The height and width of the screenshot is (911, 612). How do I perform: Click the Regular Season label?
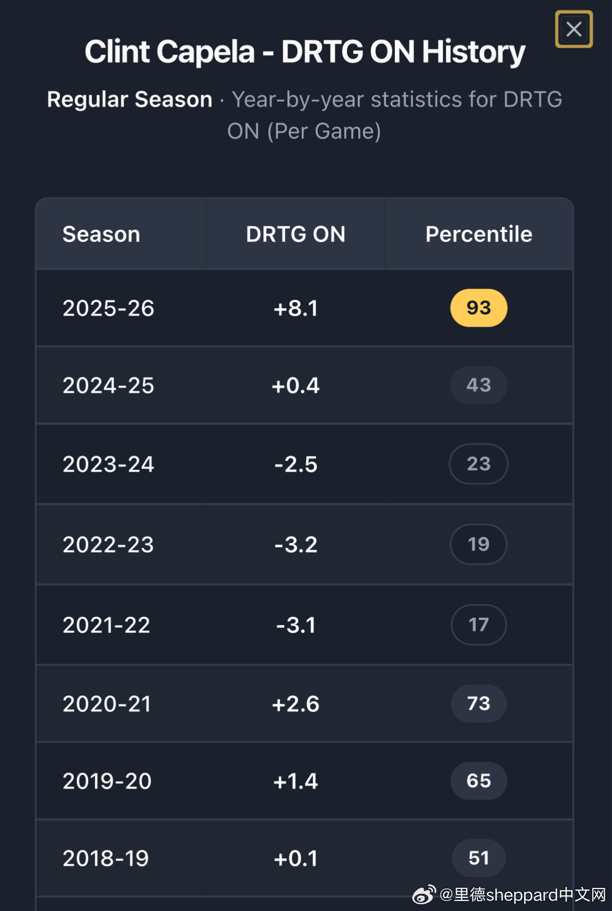click(x=130, y=99)
